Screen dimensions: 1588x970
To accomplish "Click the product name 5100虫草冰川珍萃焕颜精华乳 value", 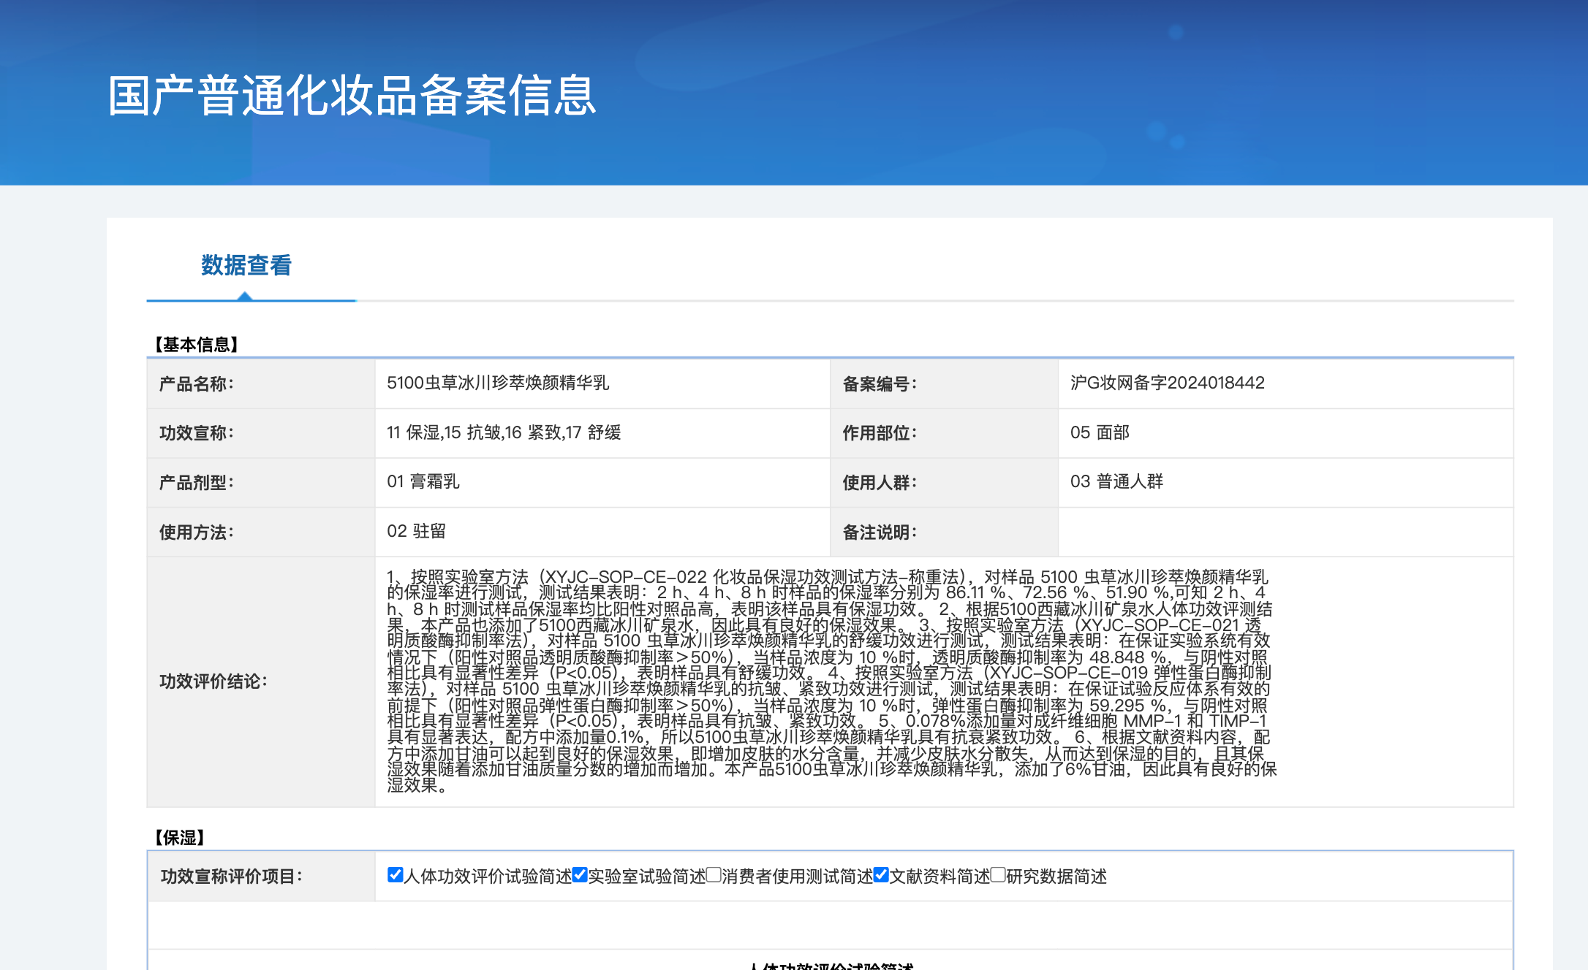I will 497,383.
